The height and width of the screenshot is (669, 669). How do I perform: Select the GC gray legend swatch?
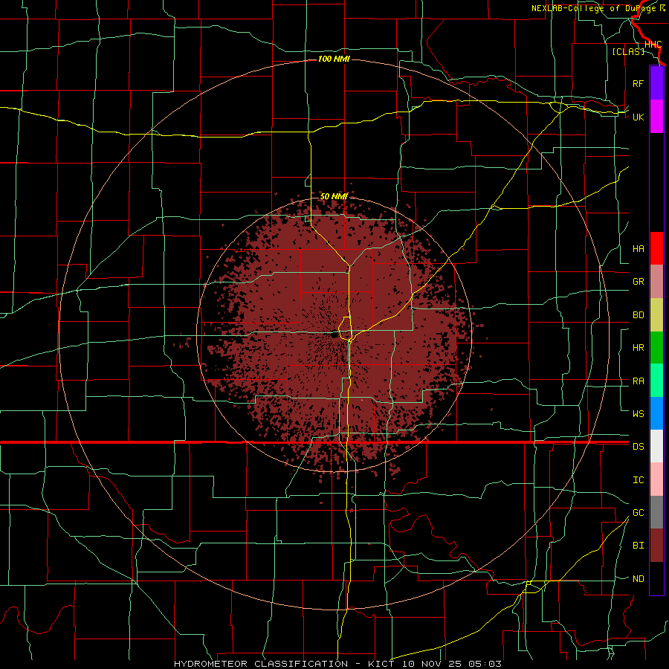click(x=656, y=512)
